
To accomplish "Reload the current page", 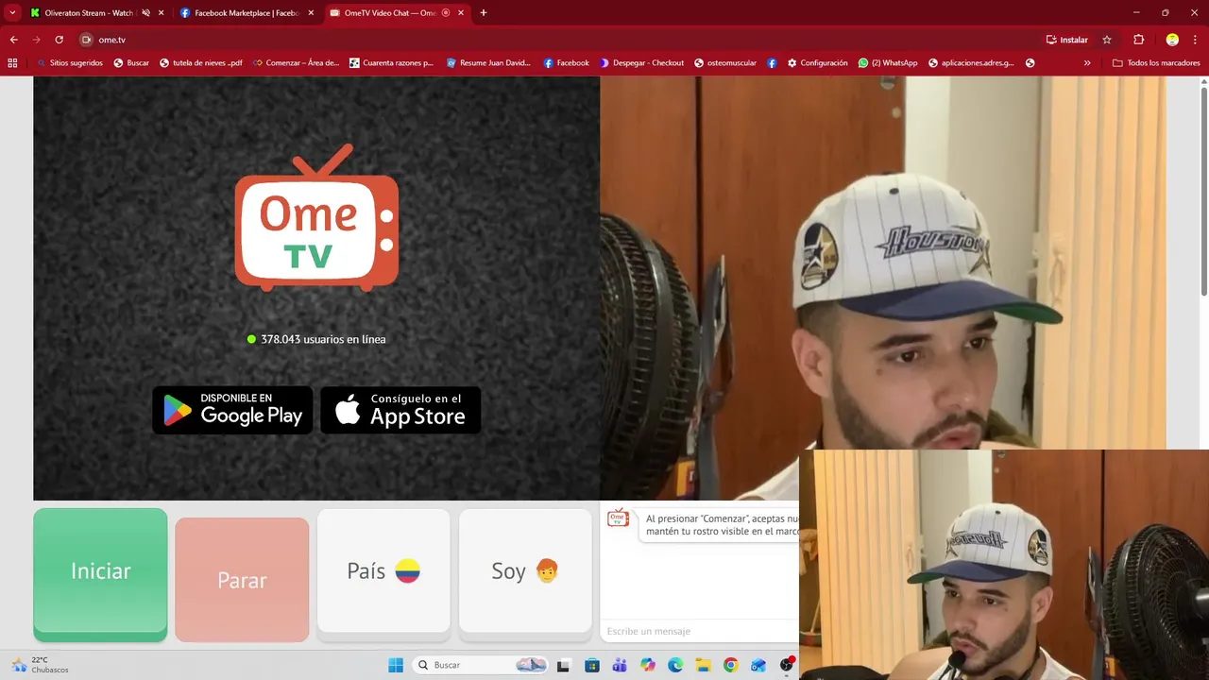I will [59, 40].
